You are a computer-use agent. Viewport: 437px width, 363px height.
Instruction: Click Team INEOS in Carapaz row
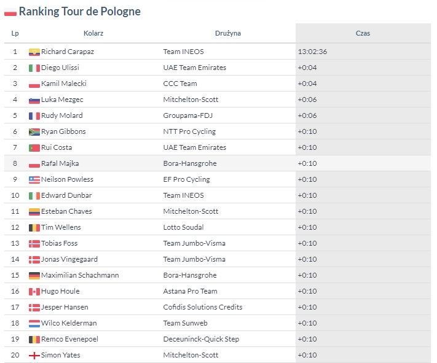(183, 52)
